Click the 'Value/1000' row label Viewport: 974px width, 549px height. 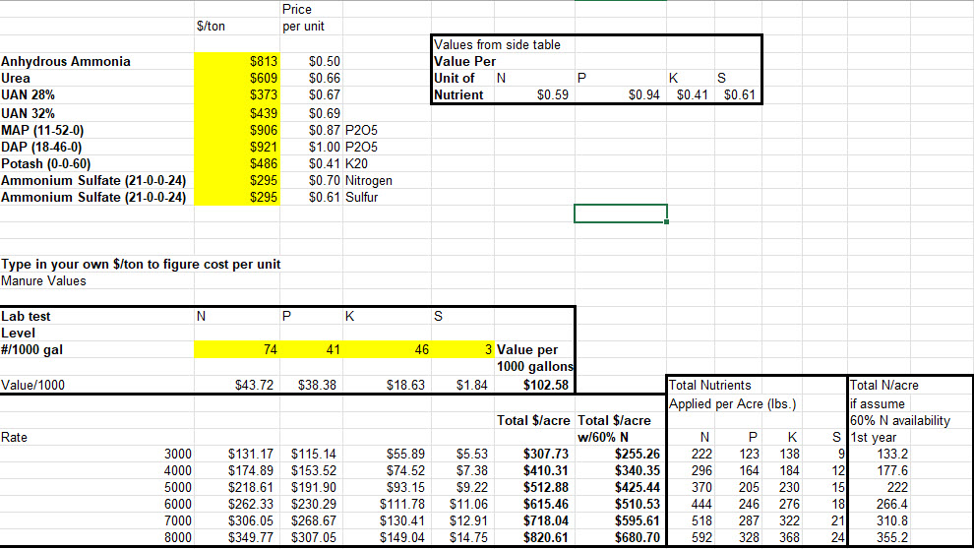[x=32, y=385]
